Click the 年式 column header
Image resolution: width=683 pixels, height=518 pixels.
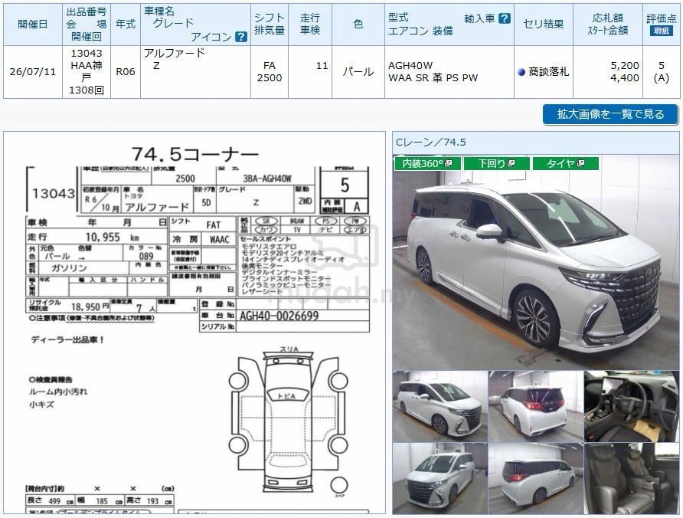[126, 25]
